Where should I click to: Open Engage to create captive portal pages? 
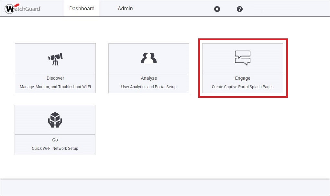[x=242, y=68]
